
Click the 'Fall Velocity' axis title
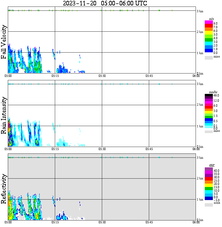coord(4,42)
